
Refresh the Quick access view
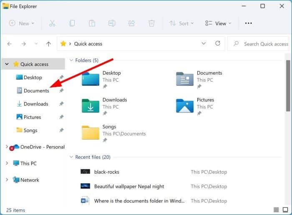[x=218, y=43]
